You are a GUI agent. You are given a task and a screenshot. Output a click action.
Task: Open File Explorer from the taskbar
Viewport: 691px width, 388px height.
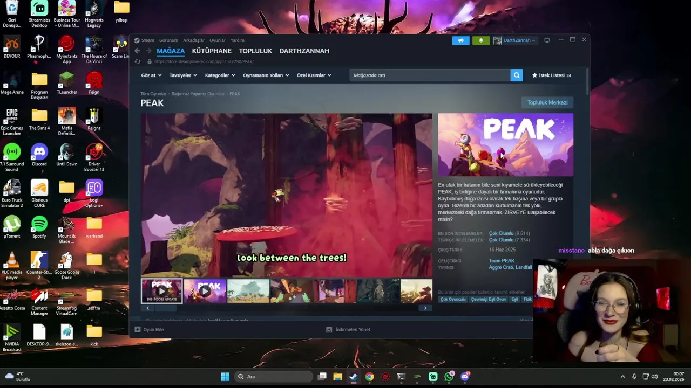(337, 377)
